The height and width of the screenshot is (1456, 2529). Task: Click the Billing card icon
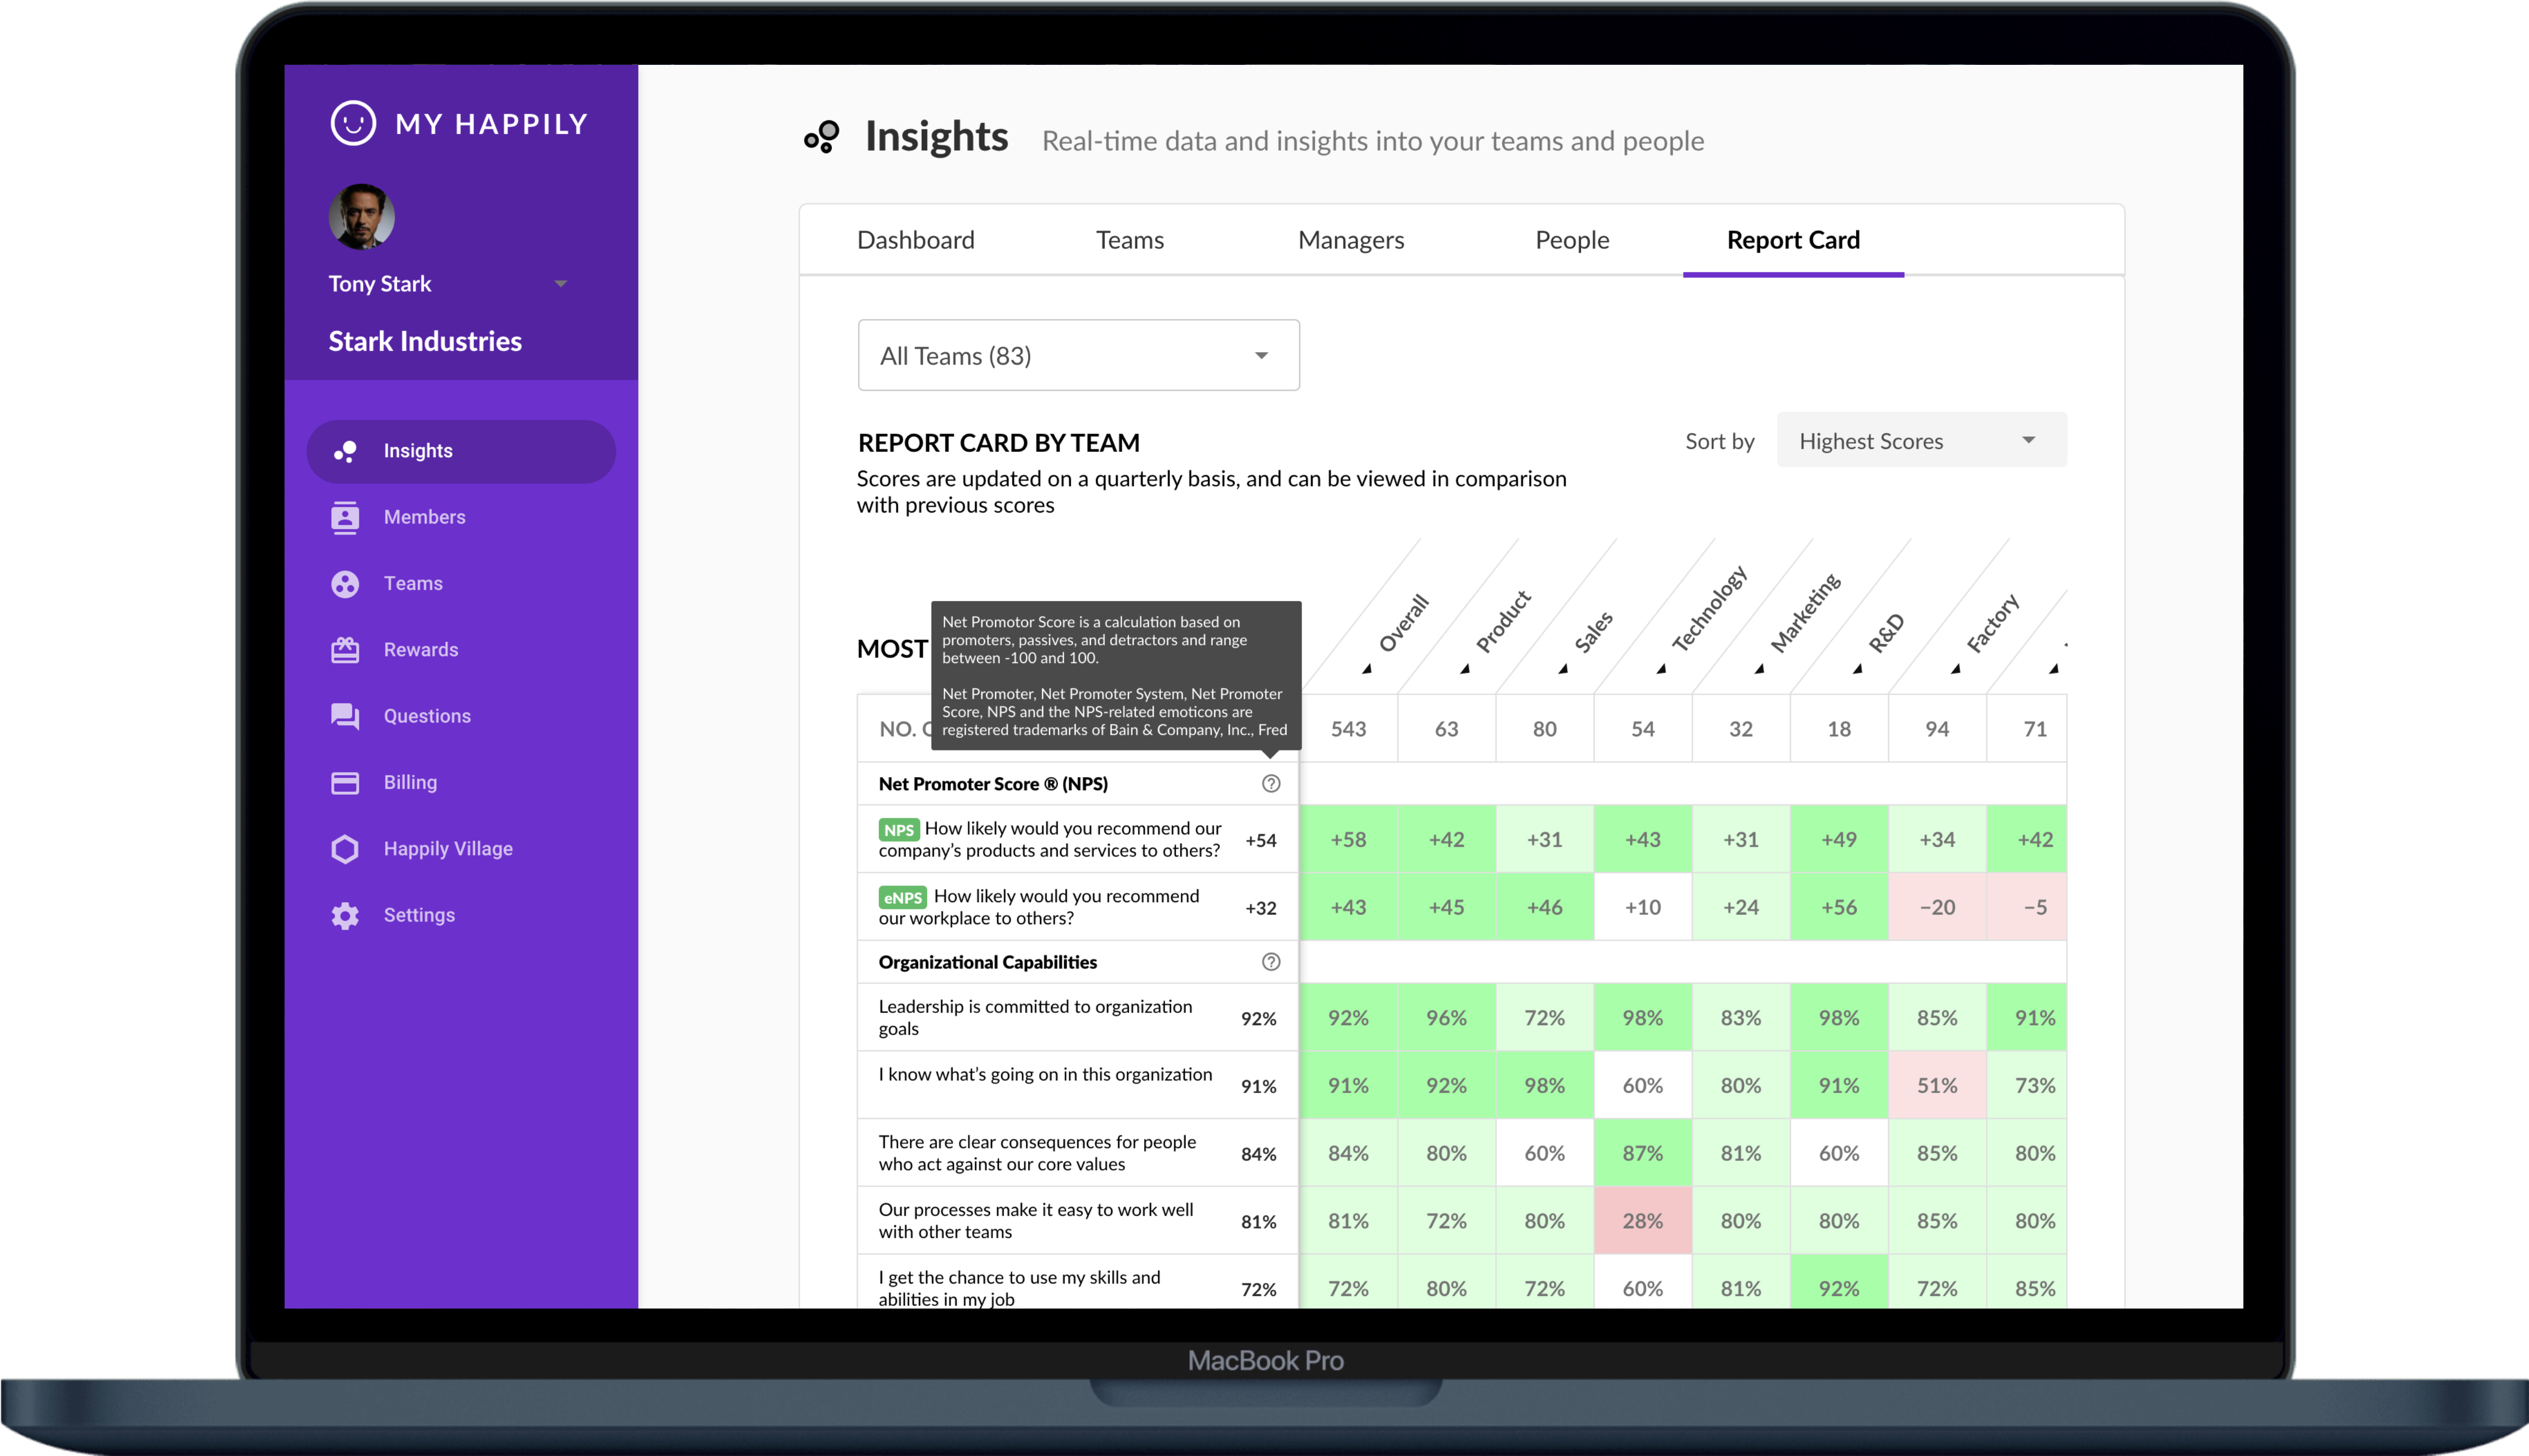pyautogui.click(x=345, y=783)
